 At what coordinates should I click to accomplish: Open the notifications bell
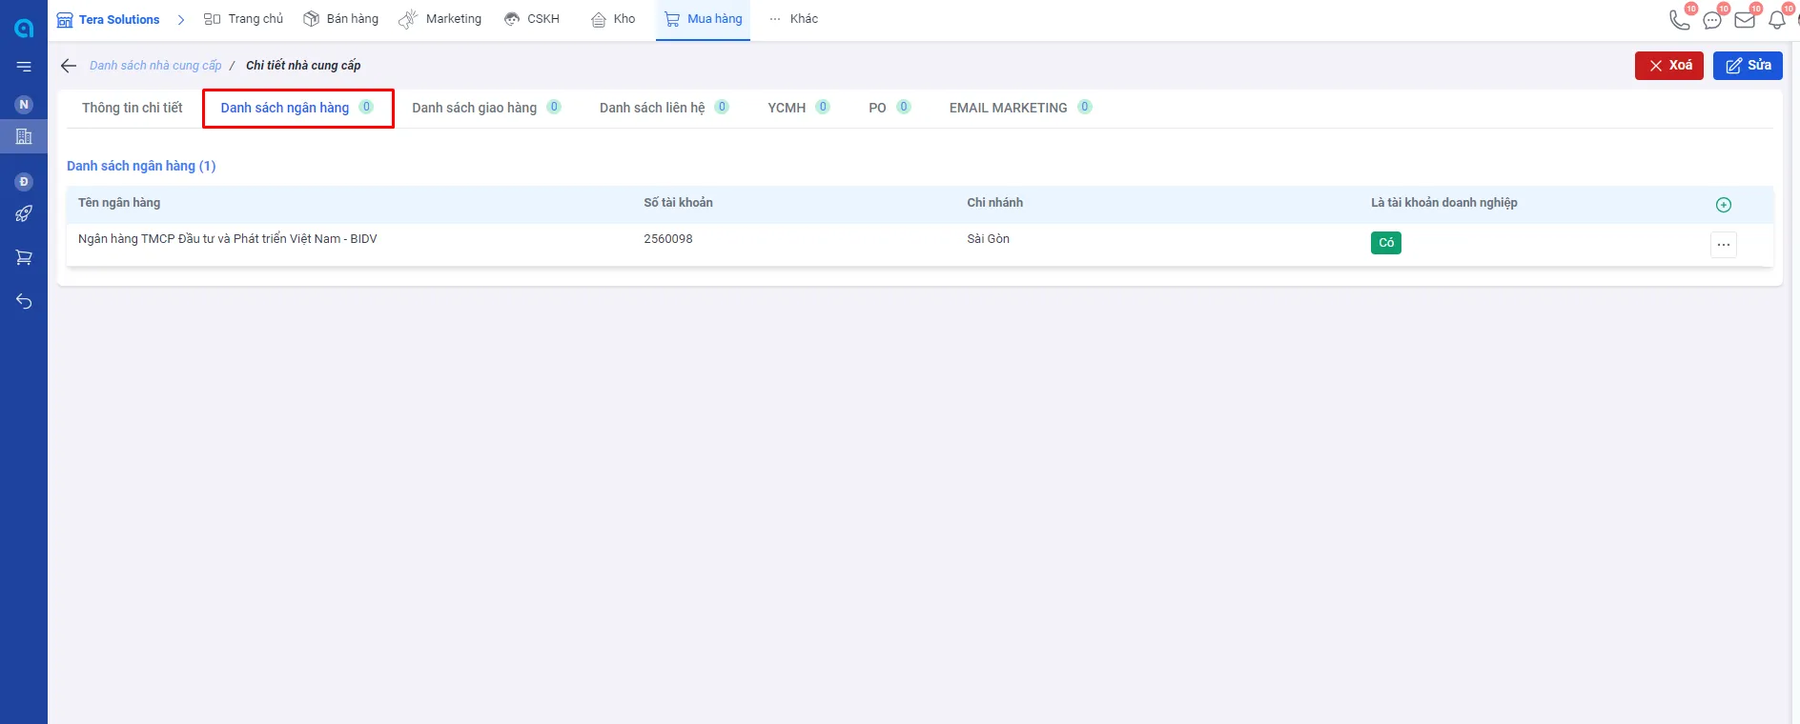point(1777,20)
